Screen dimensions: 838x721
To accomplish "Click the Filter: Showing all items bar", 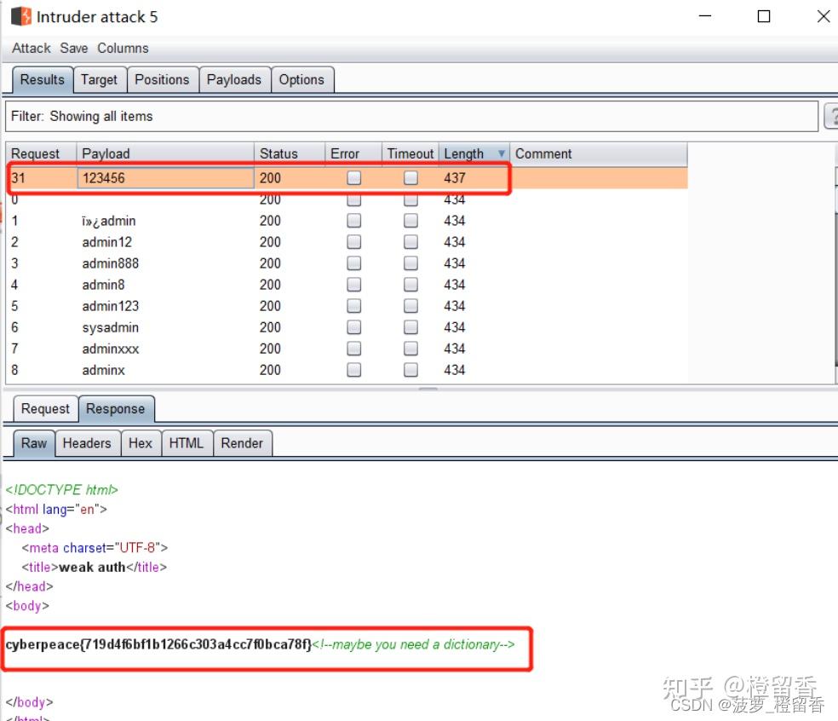I will pyautogui.click(x=411, y=116).
